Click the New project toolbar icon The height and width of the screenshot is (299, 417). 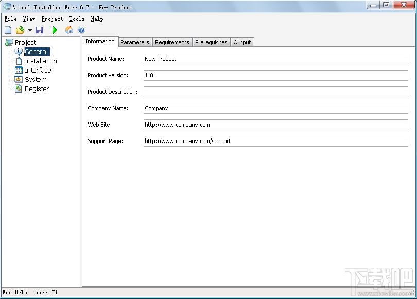8,30
